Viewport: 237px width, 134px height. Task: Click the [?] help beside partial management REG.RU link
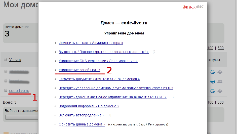click(x=173, y=97)
